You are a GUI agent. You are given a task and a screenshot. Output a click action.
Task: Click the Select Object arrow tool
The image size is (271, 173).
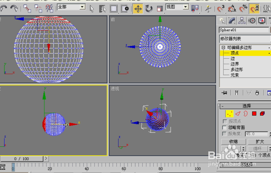coord(92,8)
